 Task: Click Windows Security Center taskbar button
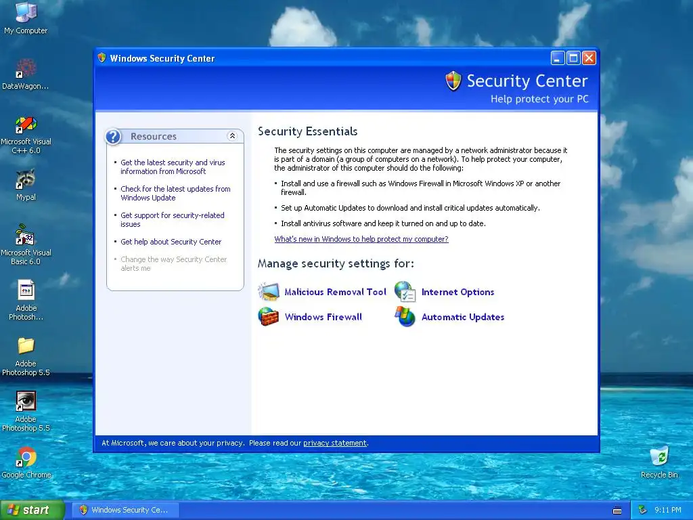click(x=127, y=510)
